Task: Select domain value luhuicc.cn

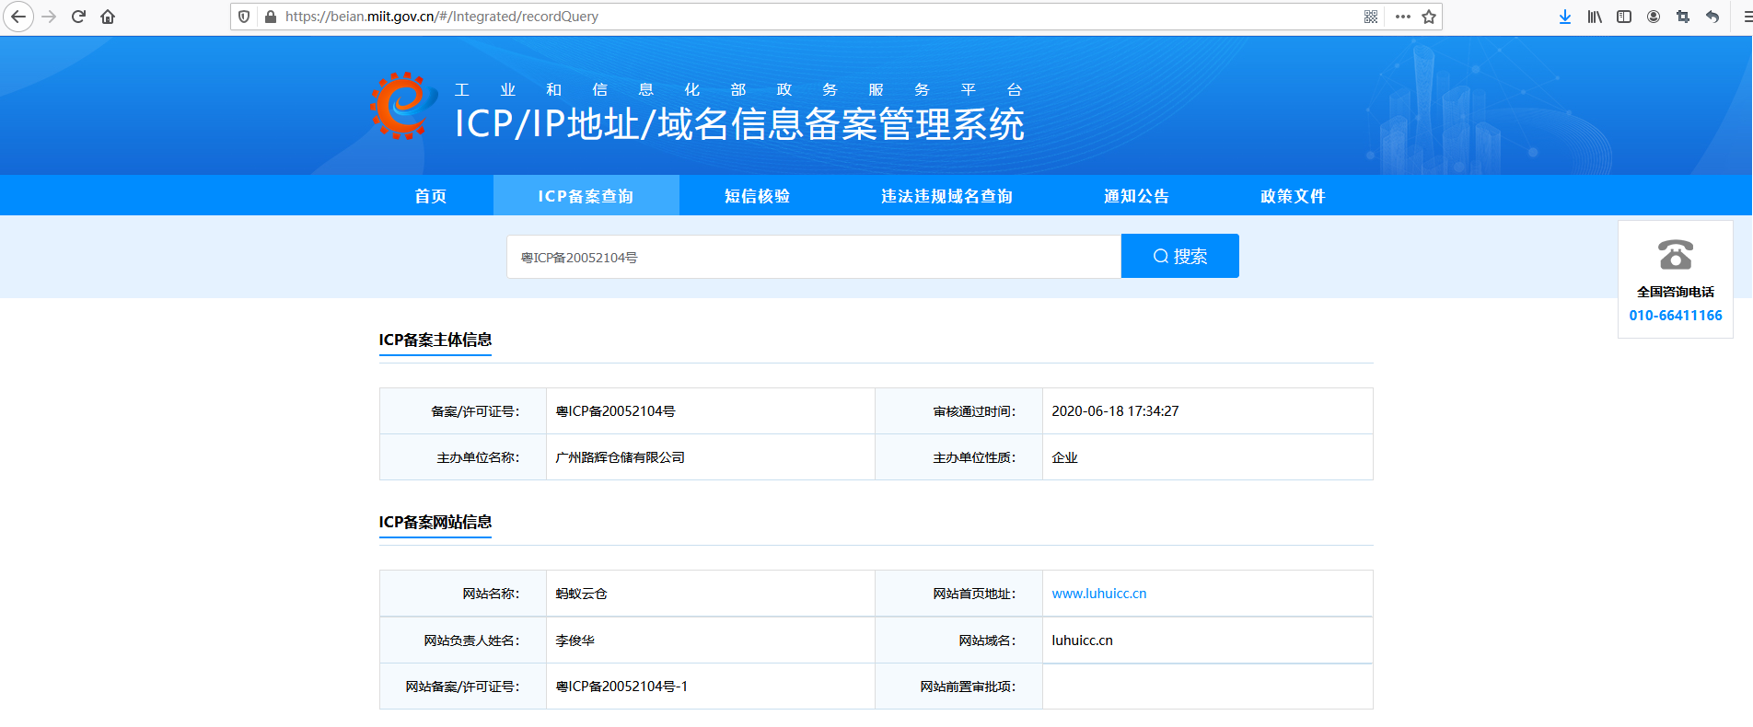Action: (1083, 640)
